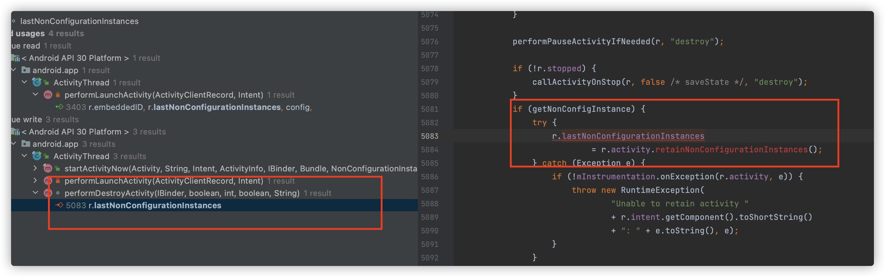The height and width of the screenshot is (277, 885).
Task: Click method icon beside startActivityNow
Action: [48, 168]
